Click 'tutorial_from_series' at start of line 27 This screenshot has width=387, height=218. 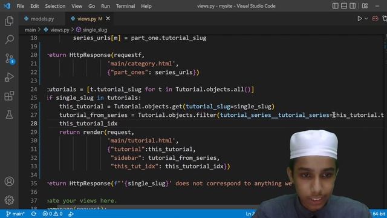click(93, 115)
